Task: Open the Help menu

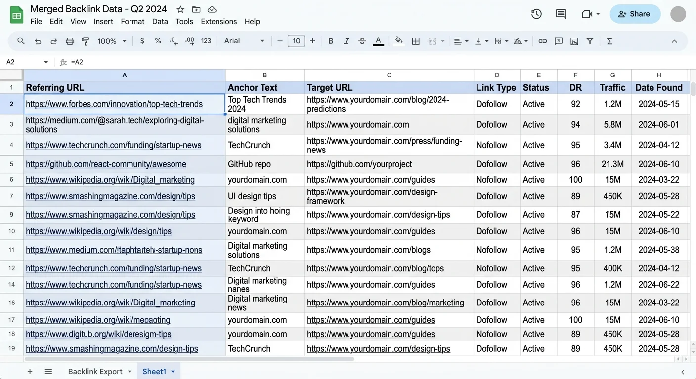Action: tap(252, 22)
